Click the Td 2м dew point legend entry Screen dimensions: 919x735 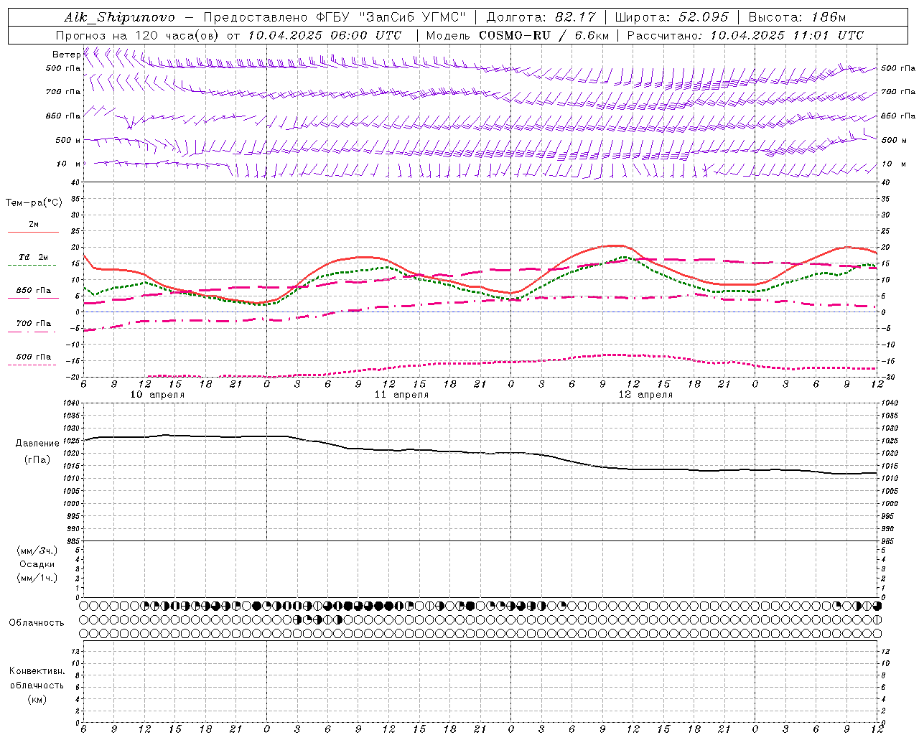33,257
